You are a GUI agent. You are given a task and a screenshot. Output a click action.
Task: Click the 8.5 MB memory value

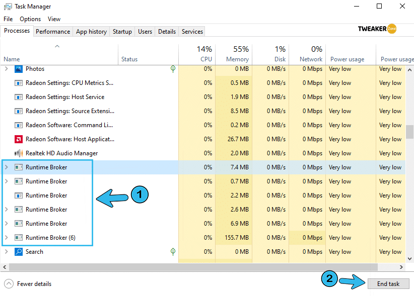pyautogui.click(x=239, y=111)
